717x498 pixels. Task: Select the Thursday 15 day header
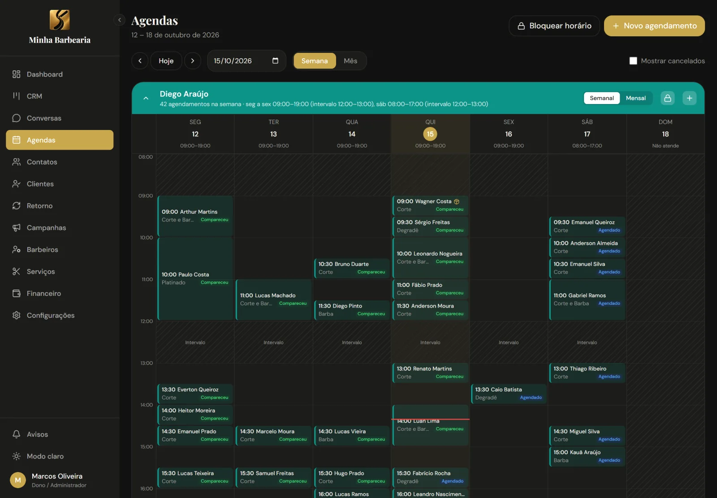(x=430, y=134)
